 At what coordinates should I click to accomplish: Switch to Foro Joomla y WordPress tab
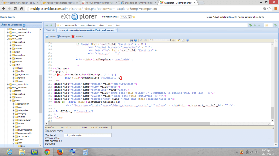pyautogui.click(x=99, y=3)
